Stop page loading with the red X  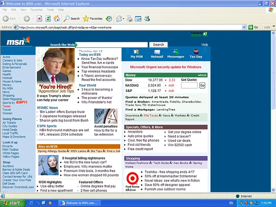tap(39, 19)
